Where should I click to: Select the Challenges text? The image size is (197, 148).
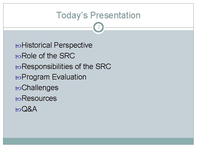tap(40, 88)
